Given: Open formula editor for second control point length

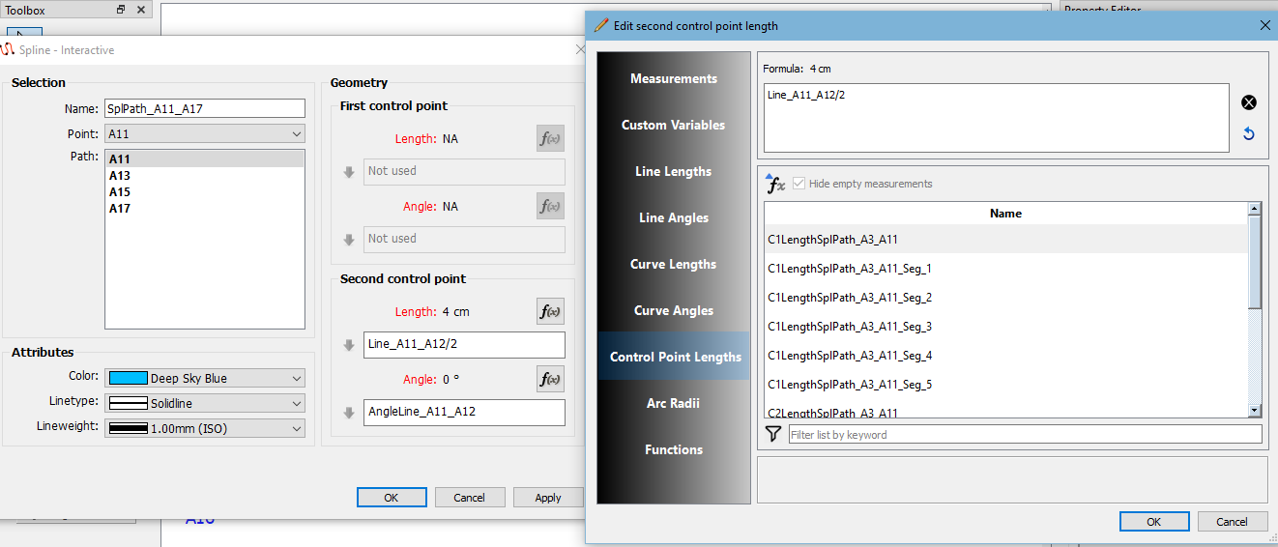Looking at the screenshot, I should pyautogui.click(x=550, y=311).
